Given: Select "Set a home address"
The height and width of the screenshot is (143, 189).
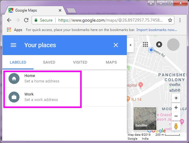Looking at the screenshot, I should 42,81.
